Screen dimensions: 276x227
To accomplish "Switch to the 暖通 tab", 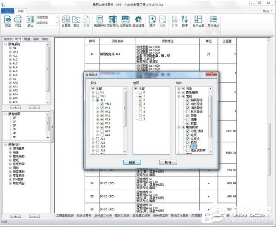I will tap(27, 39).
